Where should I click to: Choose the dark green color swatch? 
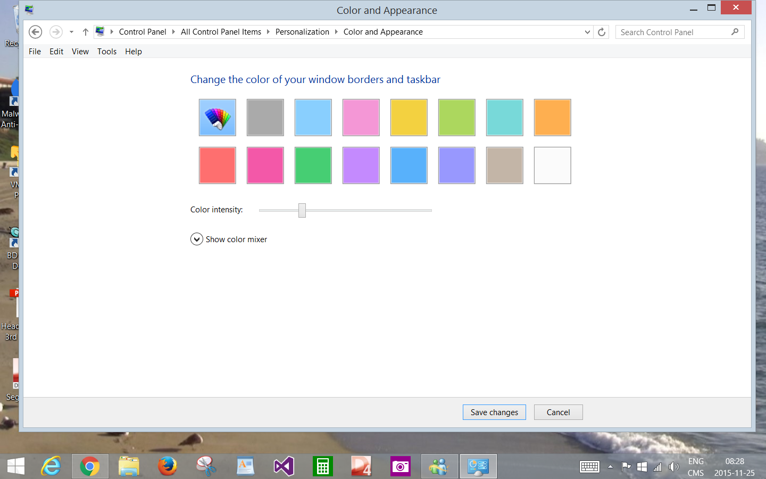[313, 165]
